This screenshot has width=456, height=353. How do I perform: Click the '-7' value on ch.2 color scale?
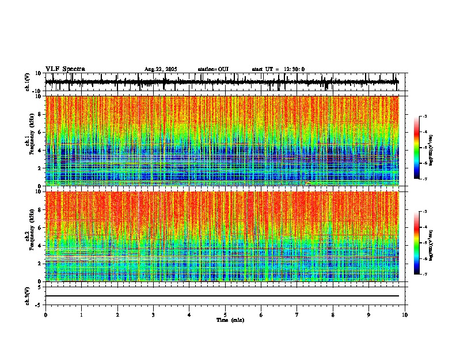424,274
